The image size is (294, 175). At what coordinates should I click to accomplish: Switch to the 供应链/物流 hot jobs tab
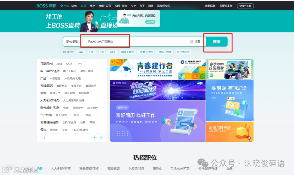(136, 168)
